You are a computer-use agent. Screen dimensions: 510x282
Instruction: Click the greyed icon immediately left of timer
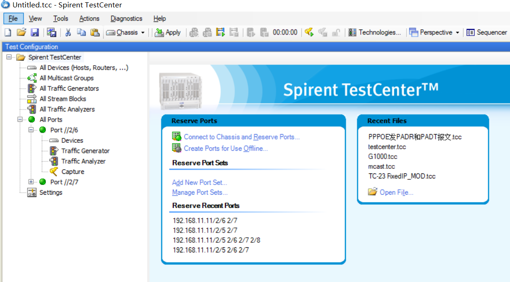point(264,32)
